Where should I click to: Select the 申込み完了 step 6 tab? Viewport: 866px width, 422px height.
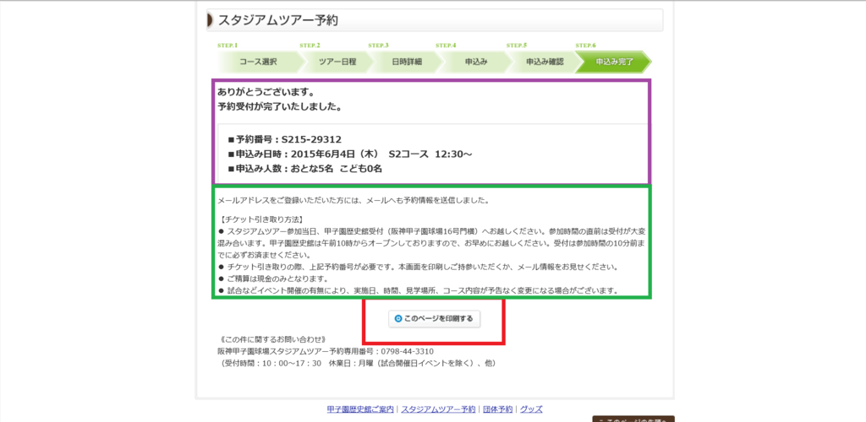(x=614, y=62)
